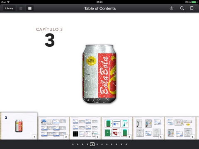Tap the dot right before the highlighted chapter

(87, 144)
